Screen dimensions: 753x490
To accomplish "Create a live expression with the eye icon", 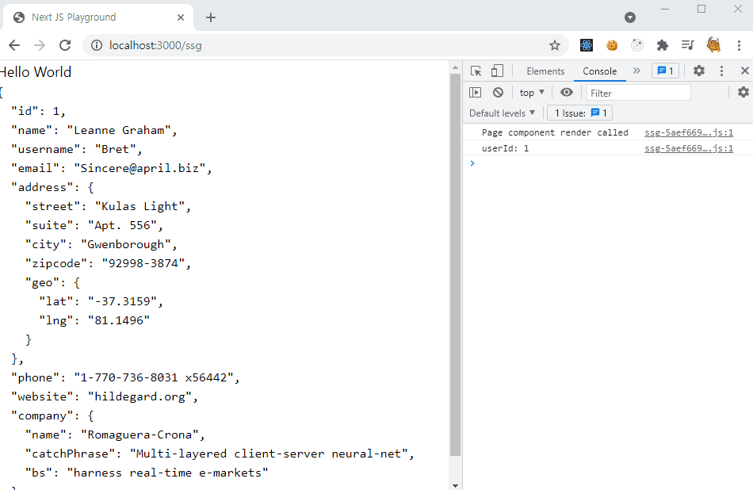I will (x=567, y=92).
